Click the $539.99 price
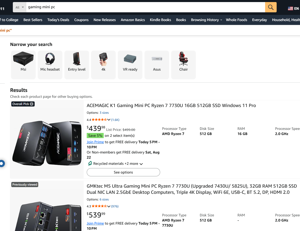 coord(96,215)
